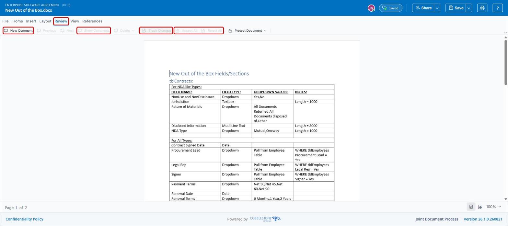Print the document using the printer icon
This screenshot has width=508, height=226.
coord(482,8)
